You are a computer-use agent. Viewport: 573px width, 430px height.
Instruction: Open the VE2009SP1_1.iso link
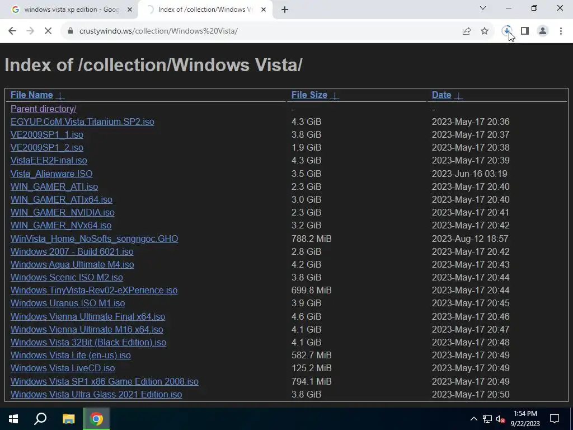pos(47,135)
